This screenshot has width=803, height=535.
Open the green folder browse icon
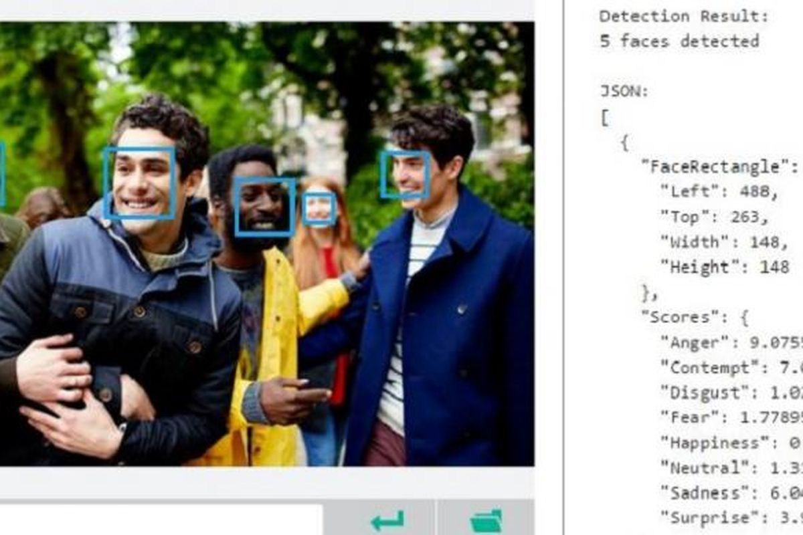pyautogui.click(x=486, y=520)
